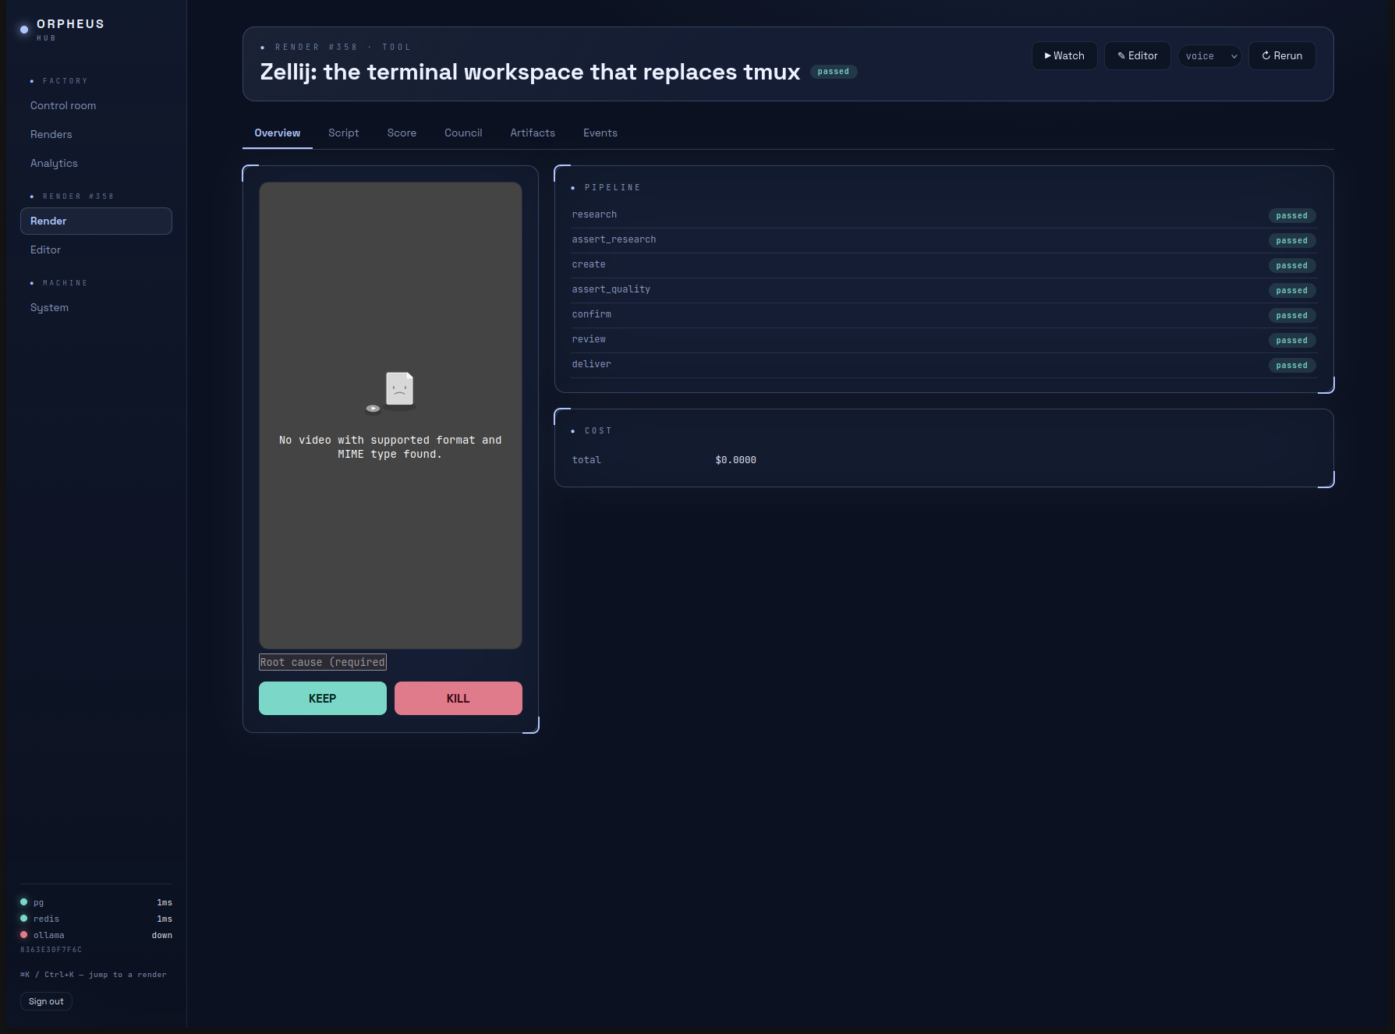Click the "RENDER #358 · TOOL" header label
This screenshot has height=1034, width=1395.
343,48
